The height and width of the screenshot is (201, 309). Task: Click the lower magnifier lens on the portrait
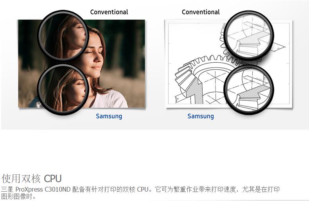[63, 89]
